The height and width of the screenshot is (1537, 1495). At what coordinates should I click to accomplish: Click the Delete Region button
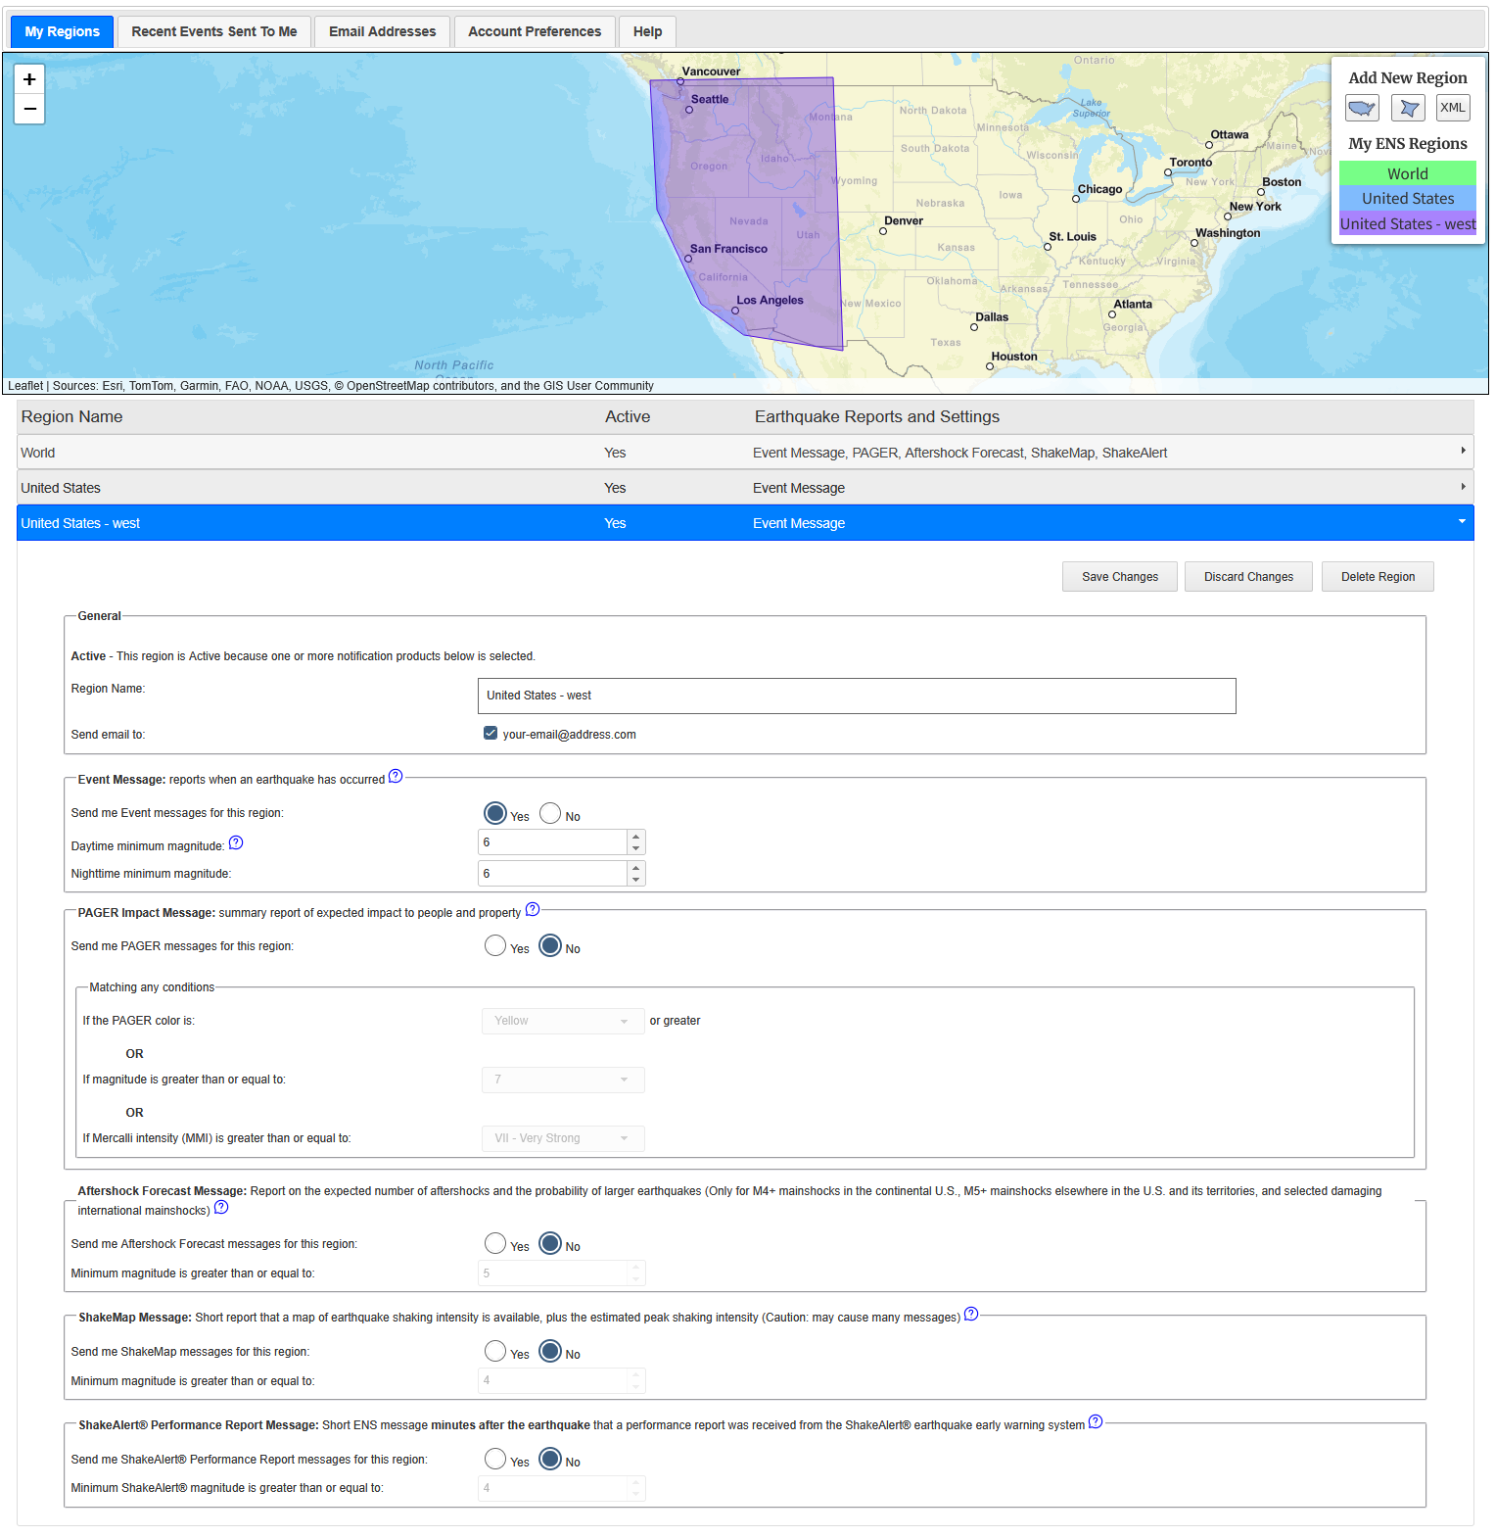coord(1378,577)
